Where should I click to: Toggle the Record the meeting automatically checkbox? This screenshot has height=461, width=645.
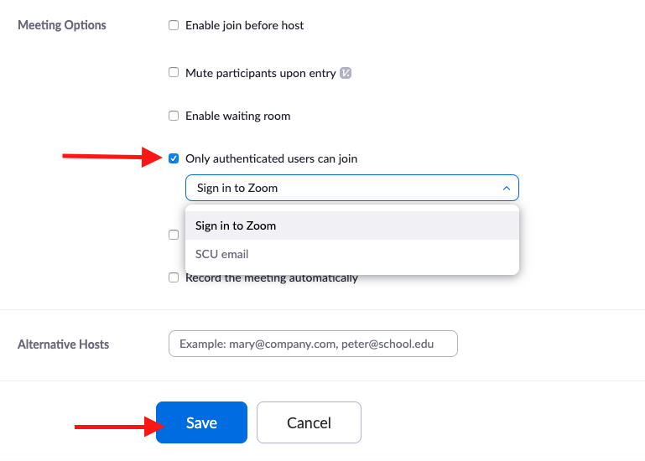(174, 277)
